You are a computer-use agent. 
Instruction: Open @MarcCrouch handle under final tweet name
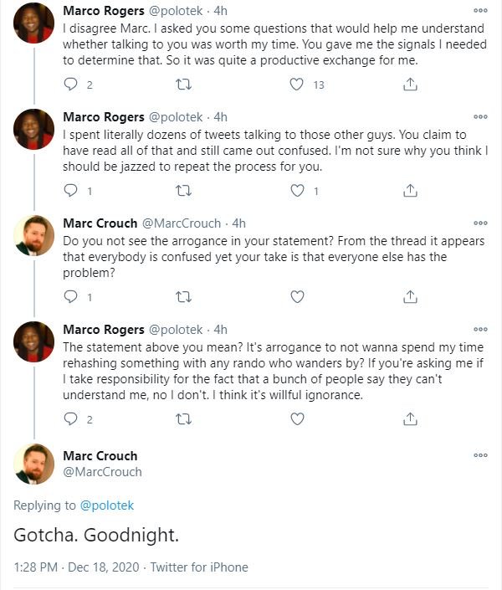(102, 472)
